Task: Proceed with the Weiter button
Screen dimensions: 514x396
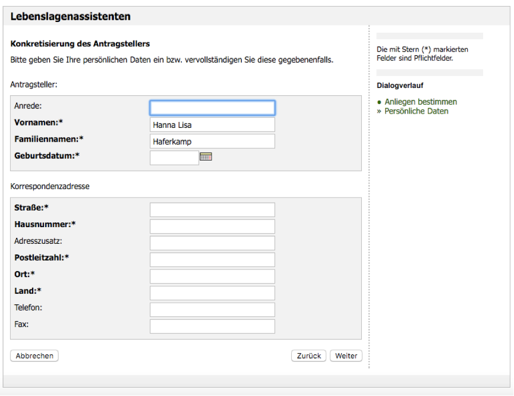Action: click(x=346, y=356)
